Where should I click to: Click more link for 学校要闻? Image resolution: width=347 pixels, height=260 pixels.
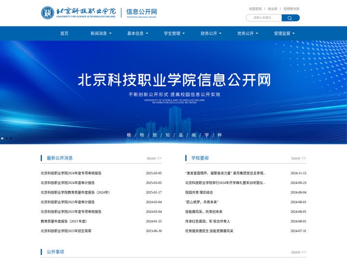click(299, 158)
